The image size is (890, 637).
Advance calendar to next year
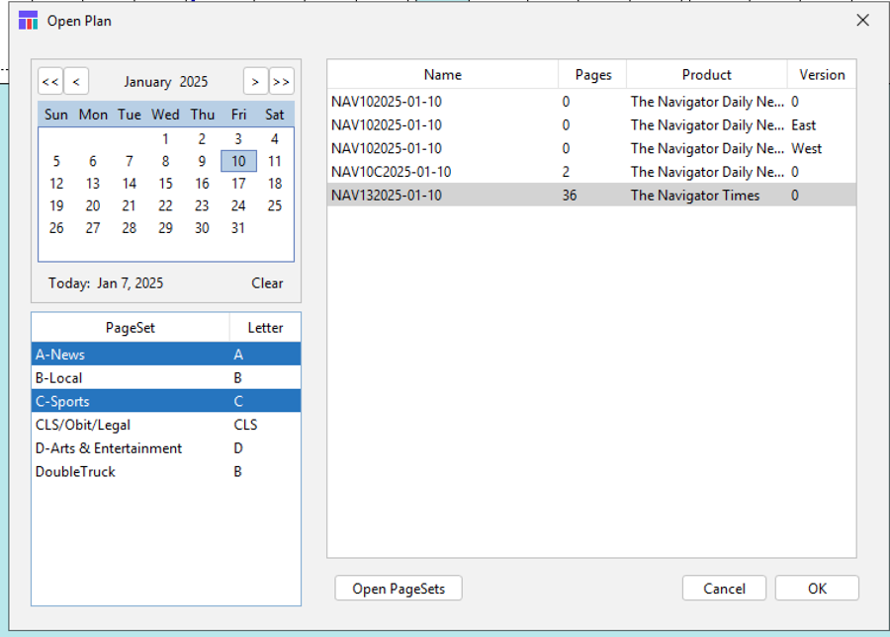point(281,82)
